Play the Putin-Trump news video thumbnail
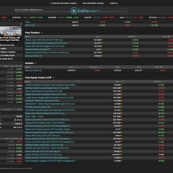Image resolution: width=173 pixels, height=173 pixels. pos(11,31)
